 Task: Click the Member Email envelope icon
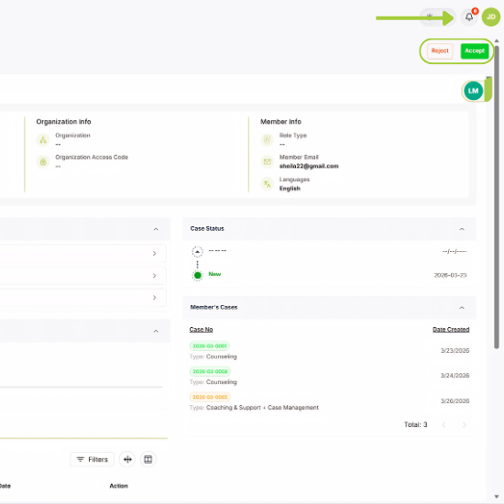pos(267,161)
